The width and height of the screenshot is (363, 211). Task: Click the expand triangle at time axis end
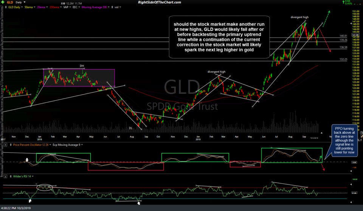[321, 133]
